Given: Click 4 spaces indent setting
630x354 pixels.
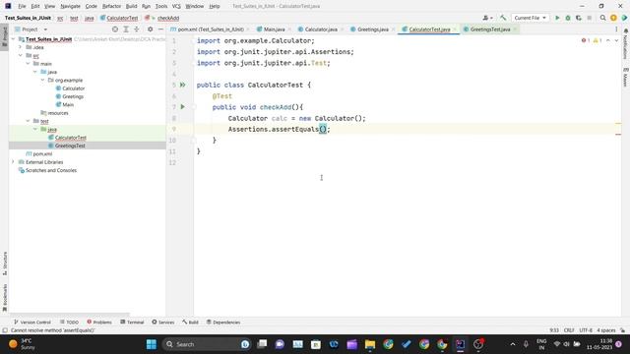Looking at the screenshot, I should [606, 330].
